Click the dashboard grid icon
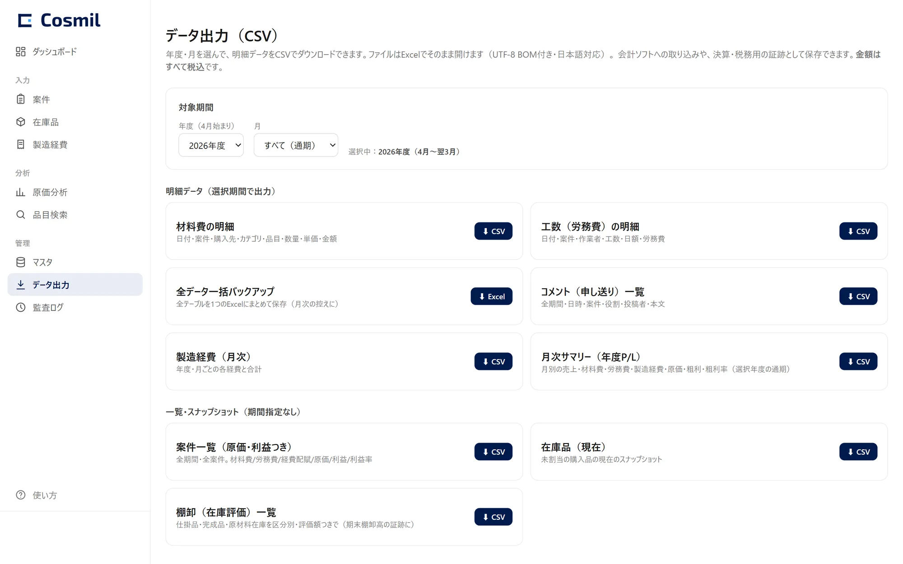The height and width of the screenshot is (564, 903). [20, 51]
